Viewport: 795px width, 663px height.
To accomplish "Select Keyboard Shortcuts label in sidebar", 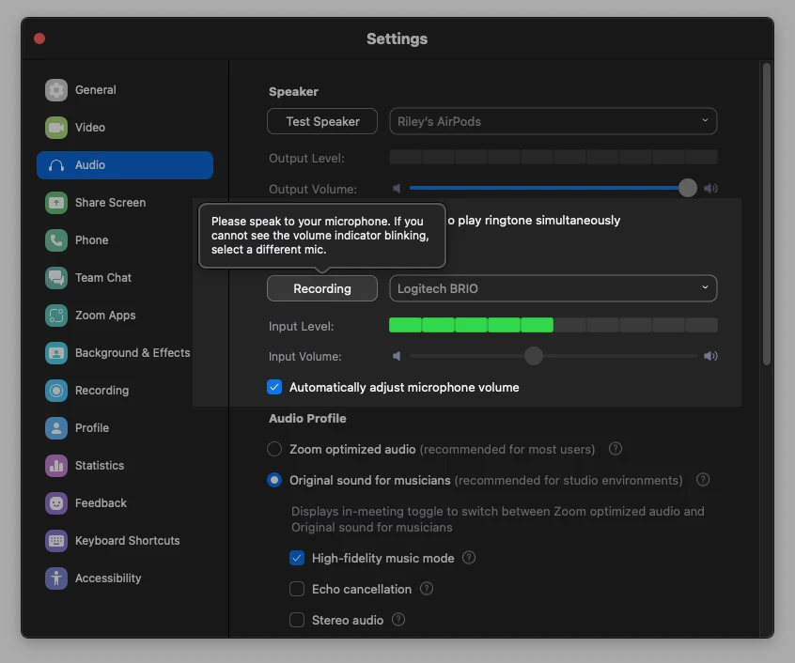I will pos(127,540).
